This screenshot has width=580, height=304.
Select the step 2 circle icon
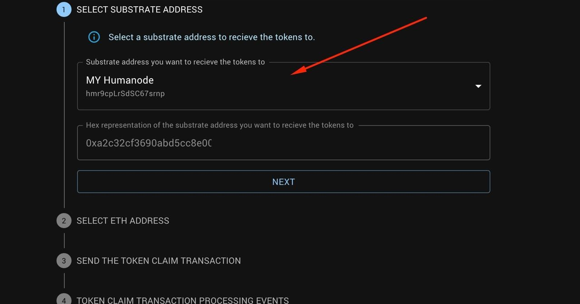pyautogui.click(x=64, y=221)
